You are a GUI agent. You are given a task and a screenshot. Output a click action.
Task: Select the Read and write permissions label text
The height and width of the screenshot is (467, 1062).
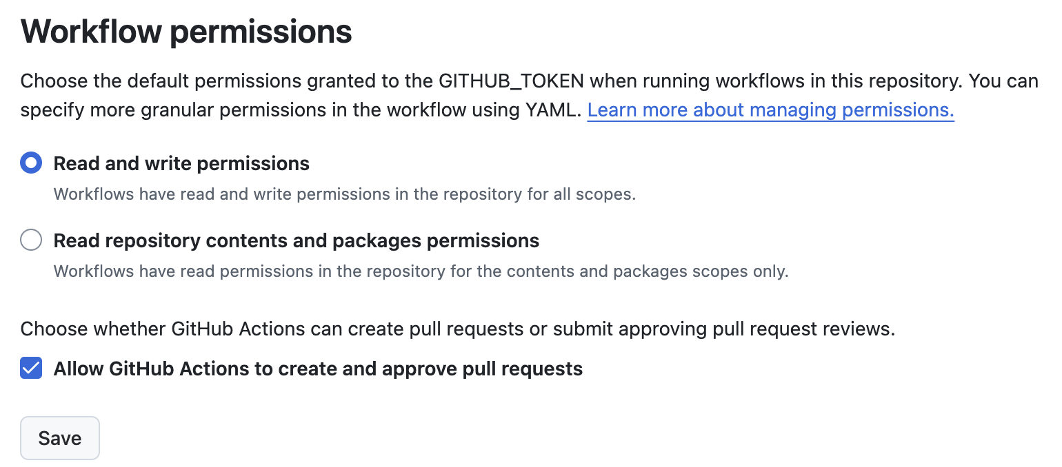tap(181, 163)
